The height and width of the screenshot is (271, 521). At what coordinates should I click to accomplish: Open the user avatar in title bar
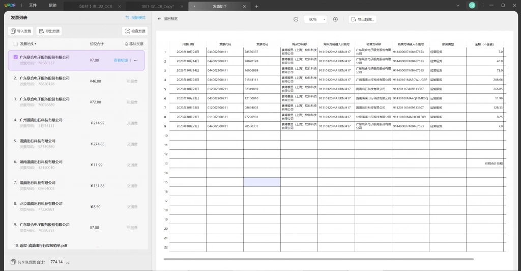pyautogui.click(x=472, y=5)
